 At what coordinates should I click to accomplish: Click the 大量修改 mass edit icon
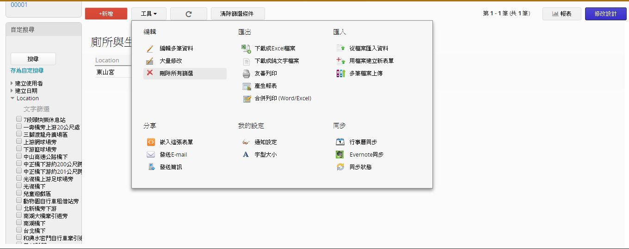[x=150, y=61]
